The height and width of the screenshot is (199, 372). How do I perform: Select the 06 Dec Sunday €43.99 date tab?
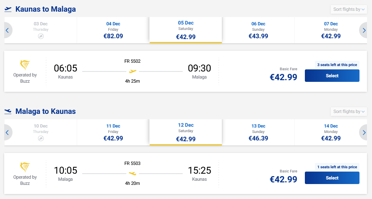[259, 30]
